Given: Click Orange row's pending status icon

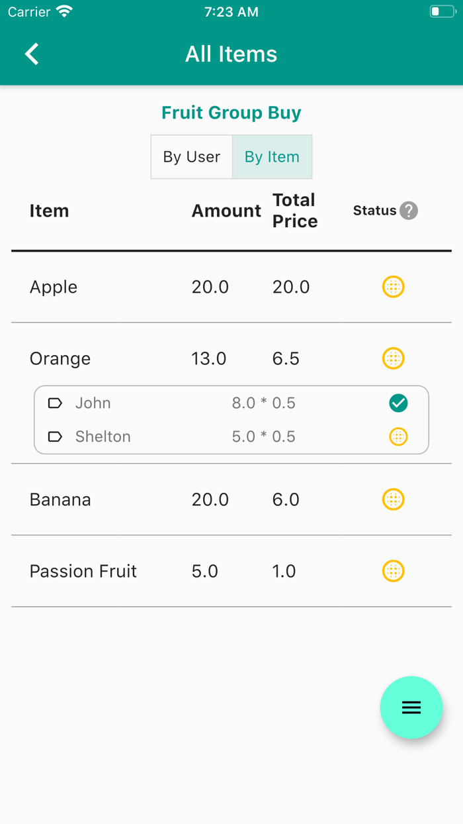Looking at the screenshot, I should (393, 358).
